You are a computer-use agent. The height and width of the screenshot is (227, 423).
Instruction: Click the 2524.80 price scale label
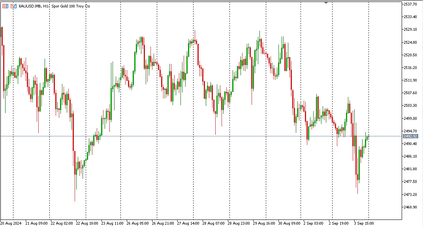point(410,42)
